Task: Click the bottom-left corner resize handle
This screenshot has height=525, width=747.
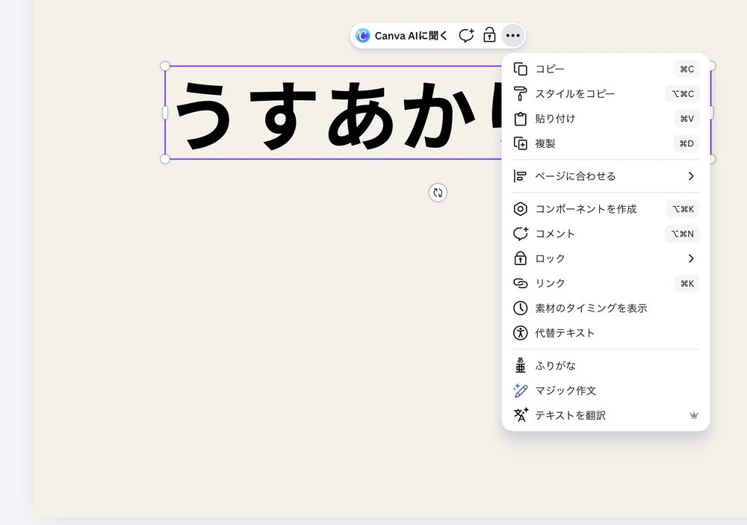Action: coord(165,159)
